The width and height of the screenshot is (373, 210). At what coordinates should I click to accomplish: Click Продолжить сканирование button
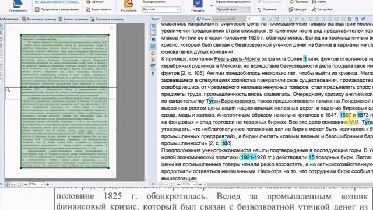tap(57, 9)
